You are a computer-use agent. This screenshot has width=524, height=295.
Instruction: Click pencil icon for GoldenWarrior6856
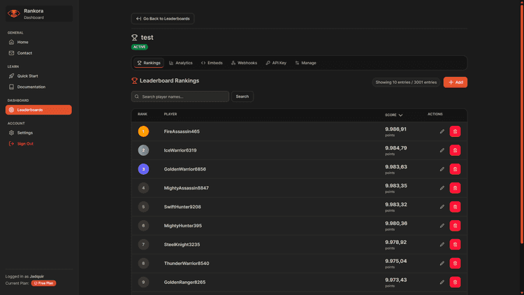442,169
